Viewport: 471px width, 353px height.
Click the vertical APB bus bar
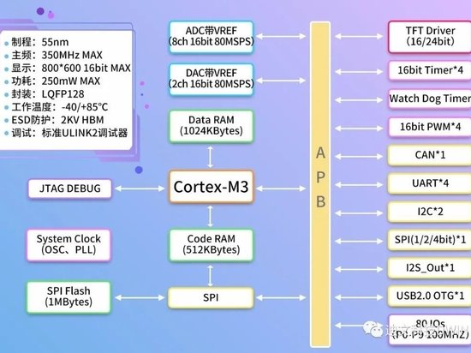[x=320, y=184]
